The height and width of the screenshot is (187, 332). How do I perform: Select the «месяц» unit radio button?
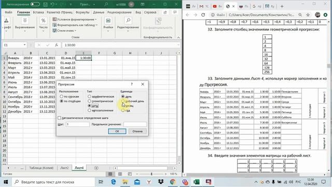pyautogui.click(x=123, y=105)
